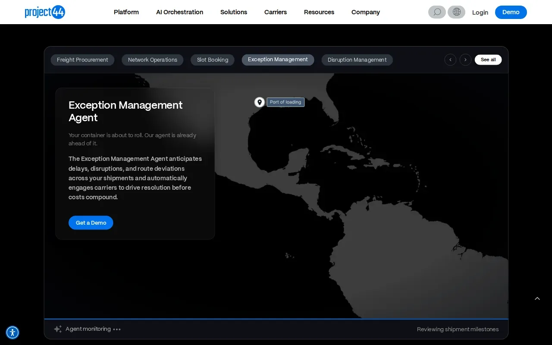Click the accessibility widget icon
Screen dimensions: 552x345
tap(13, 332)
